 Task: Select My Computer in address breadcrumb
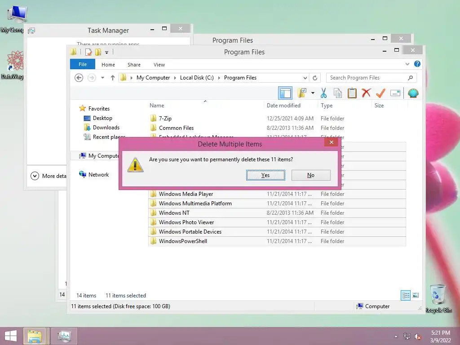point(153,78)
